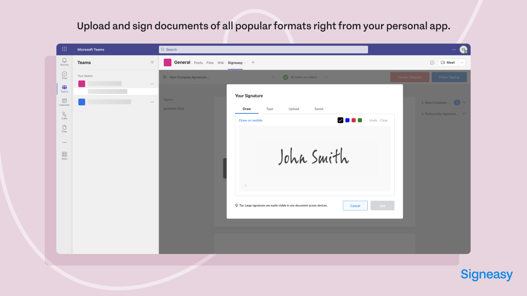Add a new tab with plus icon
The height and width of the screenshot is (296, 527).
[x=253, y=62]
